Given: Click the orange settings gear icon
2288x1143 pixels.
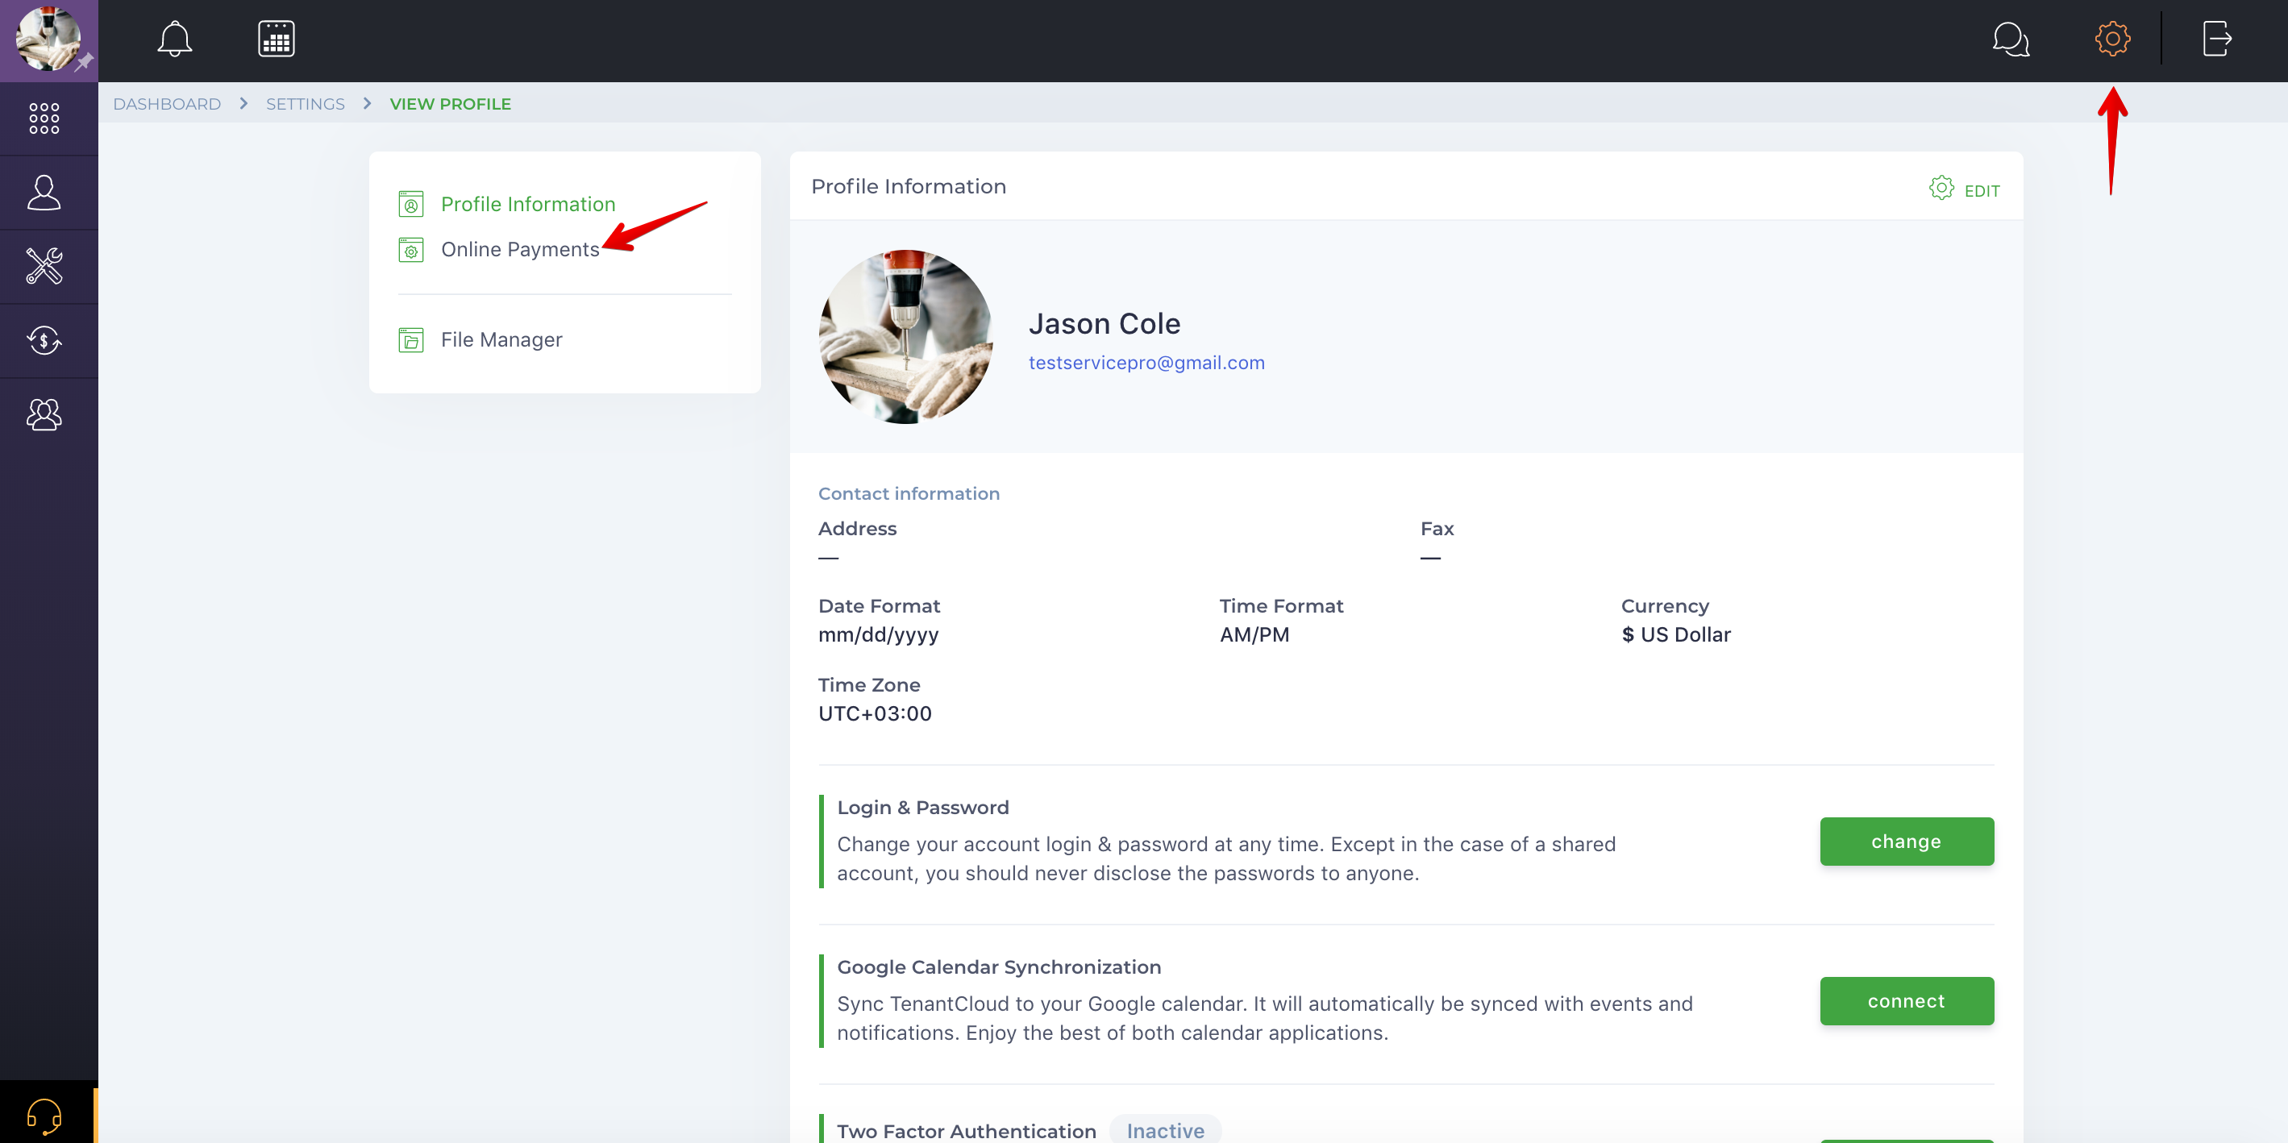Looking at the screenshot, I should 2112,39.
